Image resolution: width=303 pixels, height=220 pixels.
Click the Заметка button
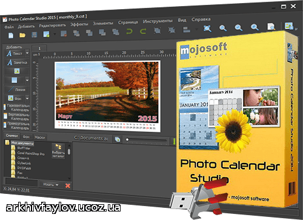coord(17,62)
